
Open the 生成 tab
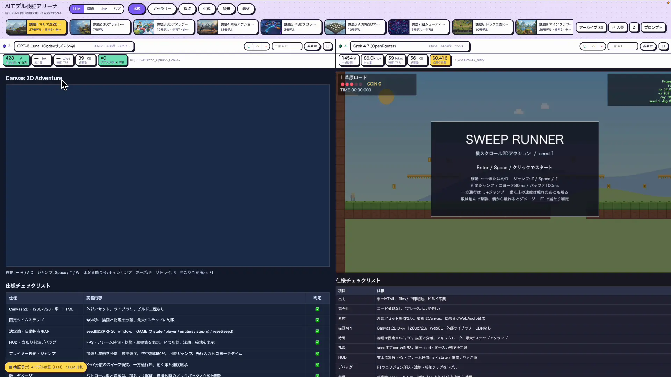pos(207,9)
